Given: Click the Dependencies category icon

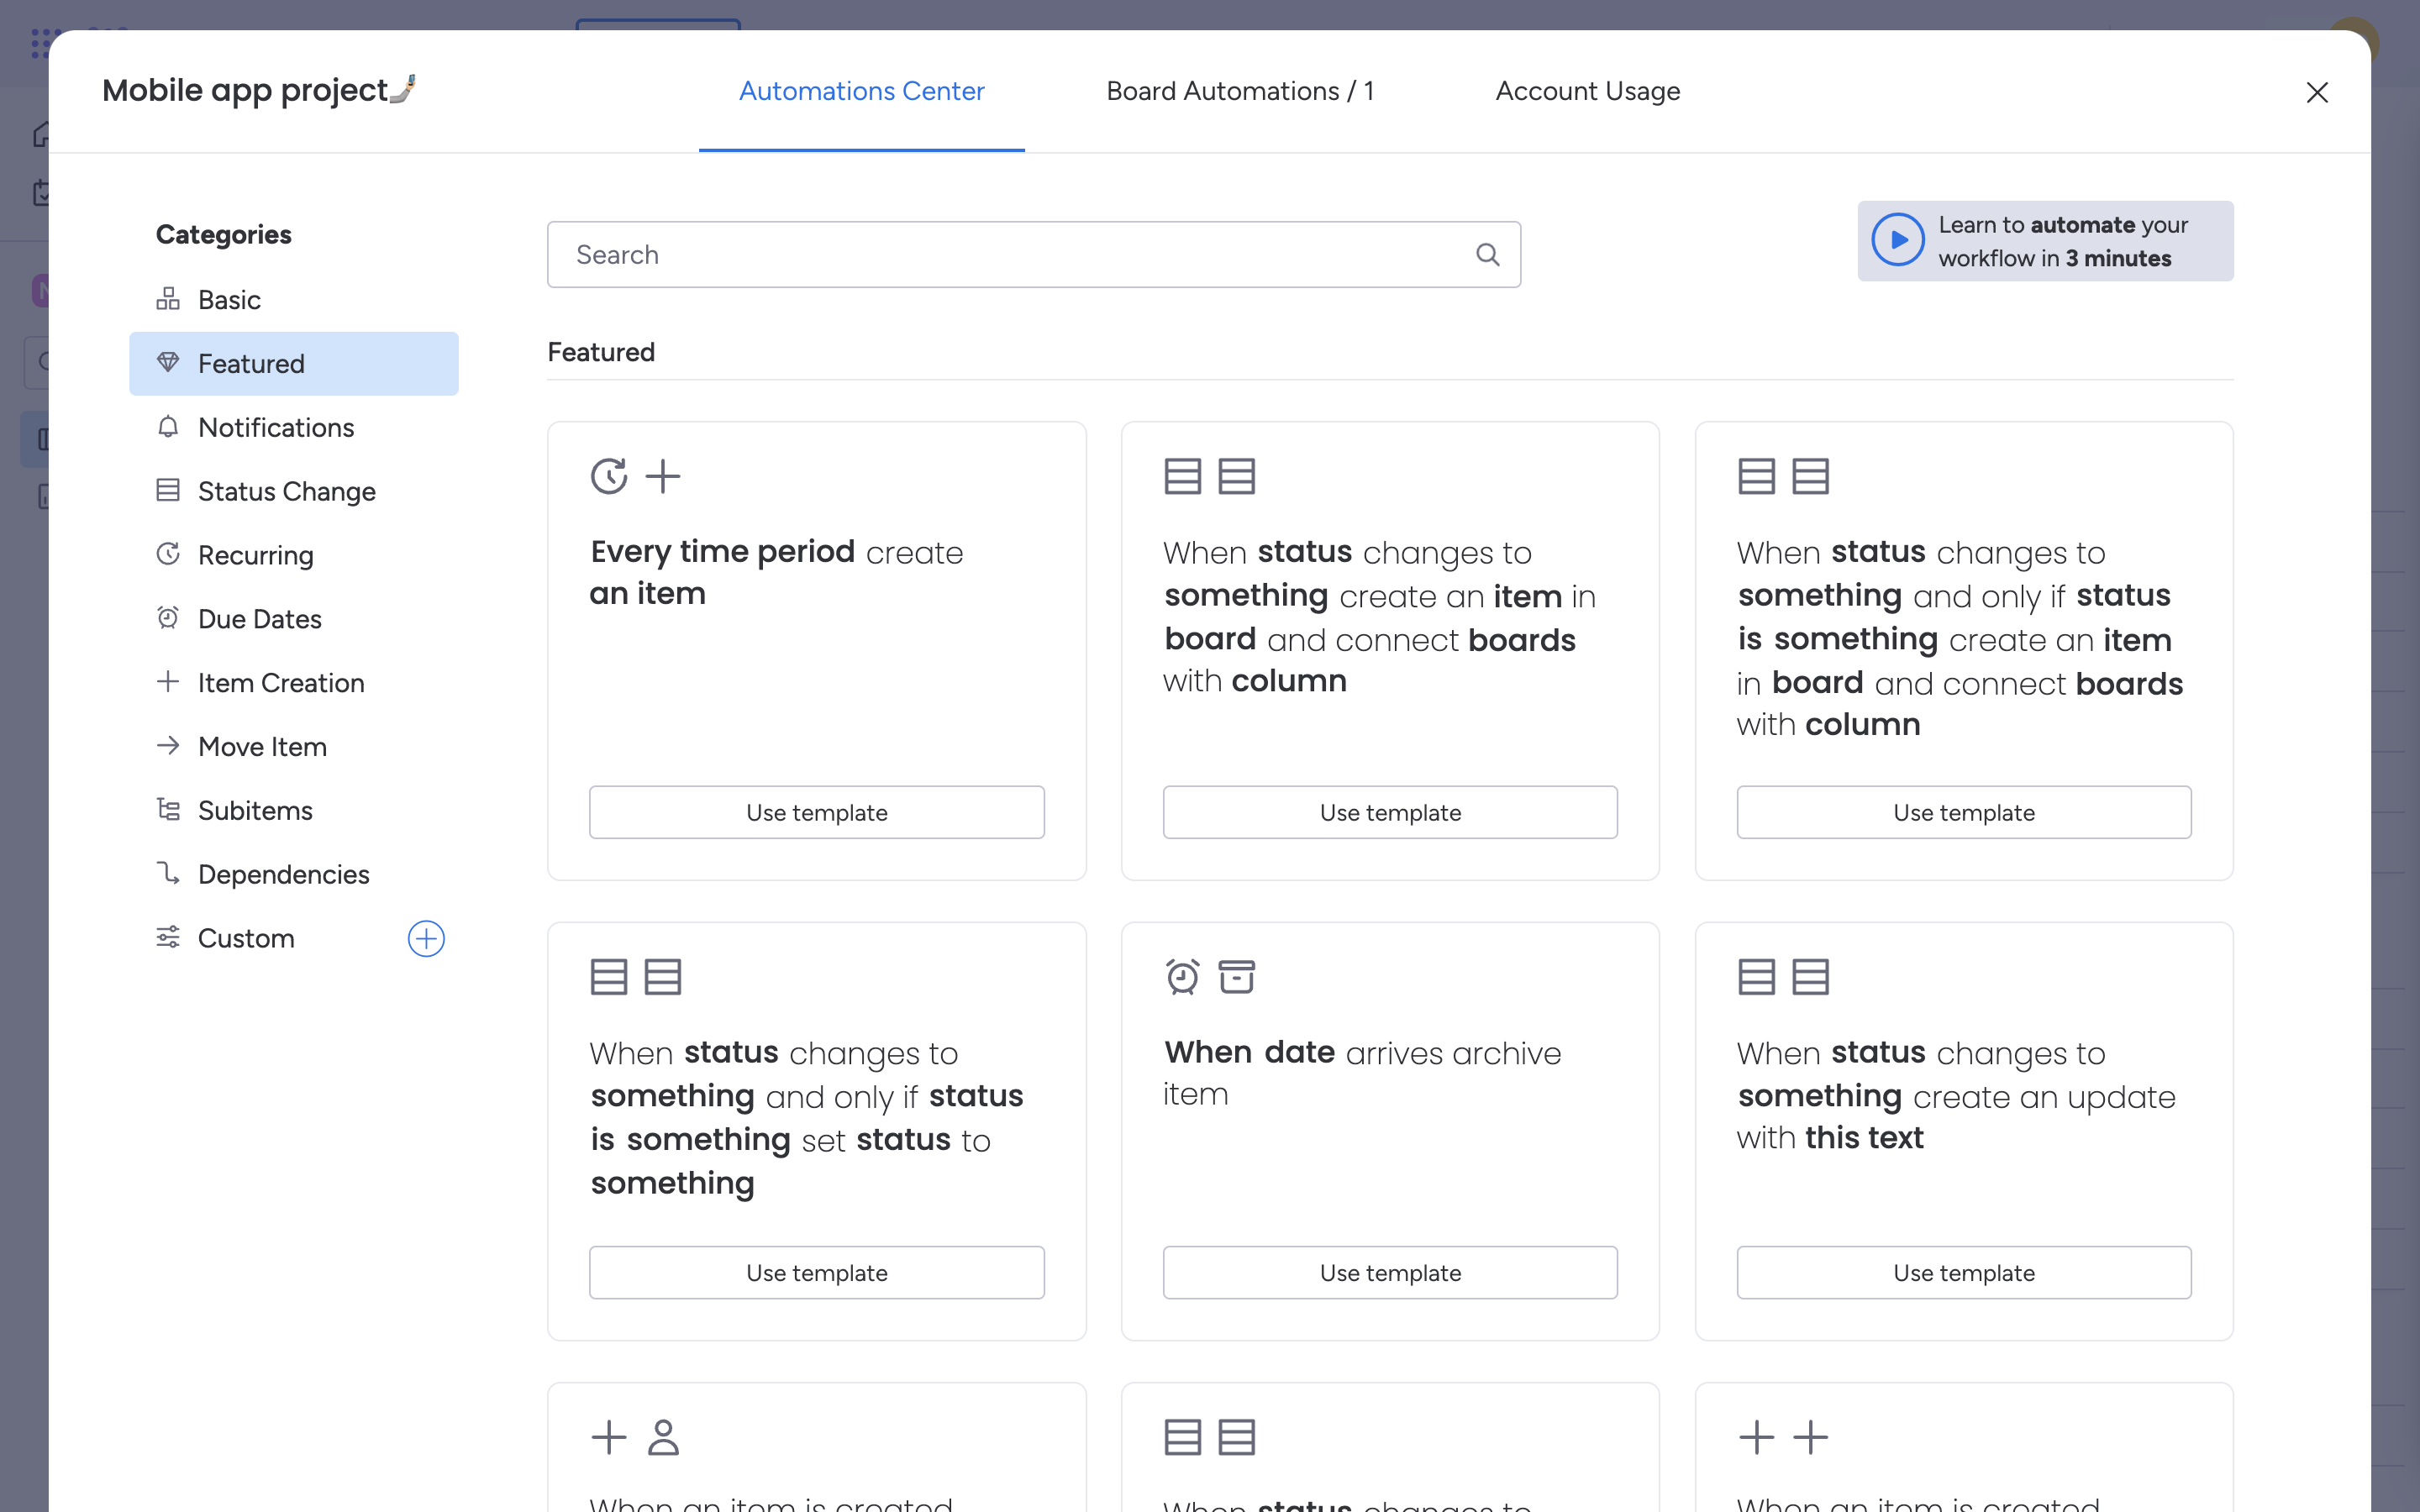Looking at the screenshot, I should (x=168, y=874).
